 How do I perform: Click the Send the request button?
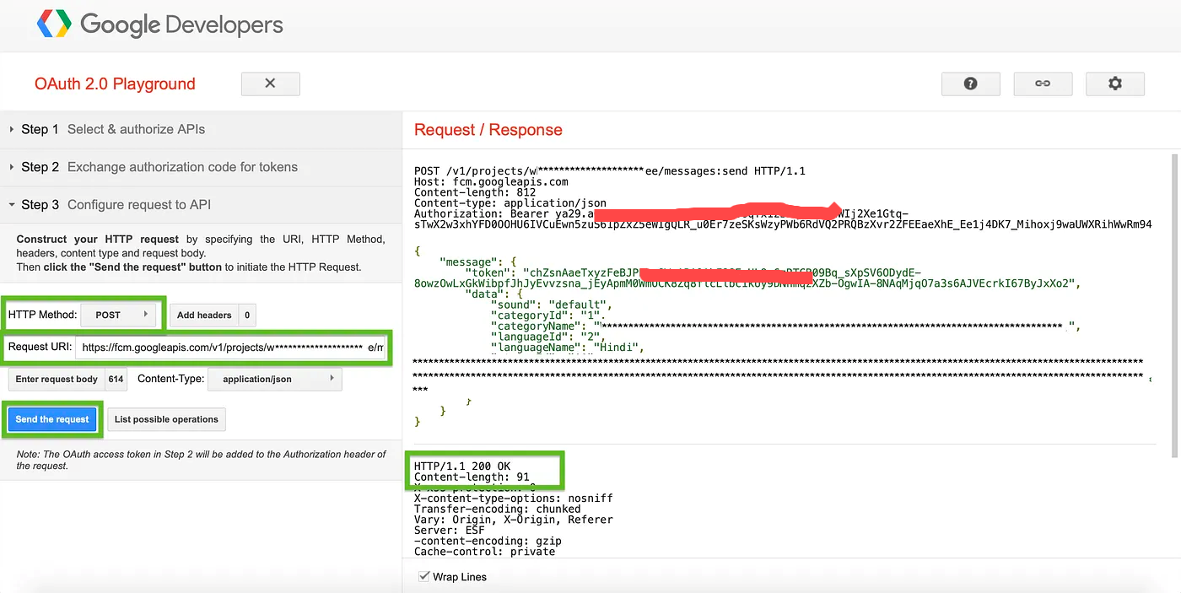[52, 419]
